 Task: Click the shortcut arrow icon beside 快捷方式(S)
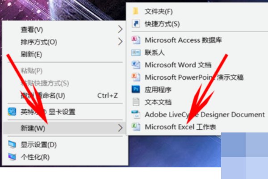coord(136,24)
